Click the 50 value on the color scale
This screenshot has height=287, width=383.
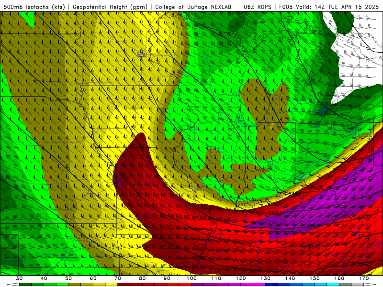(68, 278)
